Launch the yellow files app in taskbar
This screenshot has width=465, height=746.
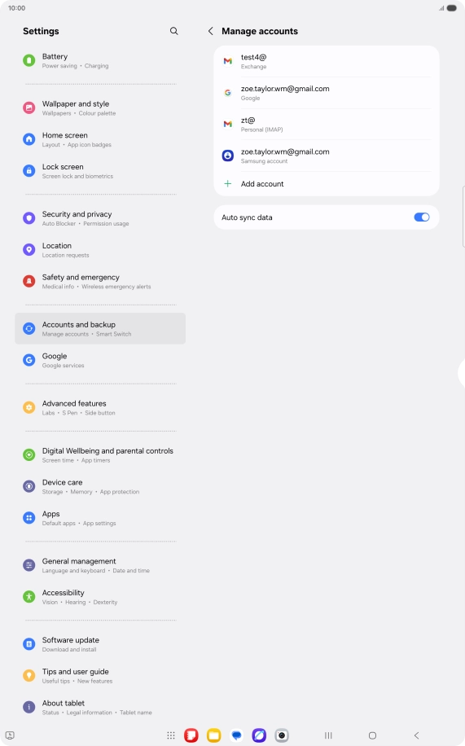tap(213, 735)
